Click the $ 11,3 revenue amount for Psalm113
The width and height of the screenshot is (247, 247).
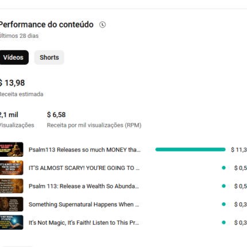(239, 150)
